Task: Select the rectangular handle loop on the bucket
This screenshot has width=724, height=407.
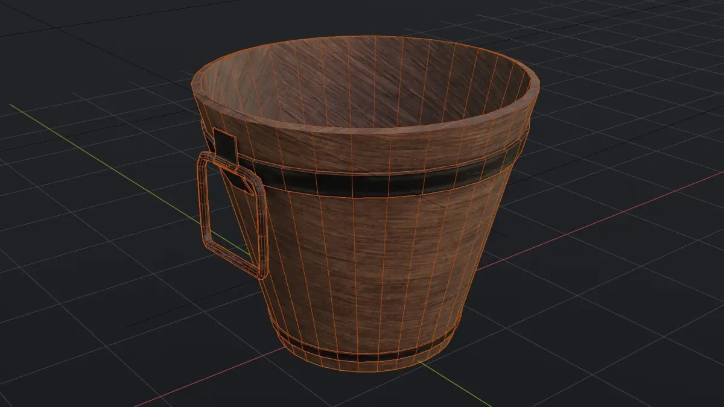Action: (x=231, y=214)
